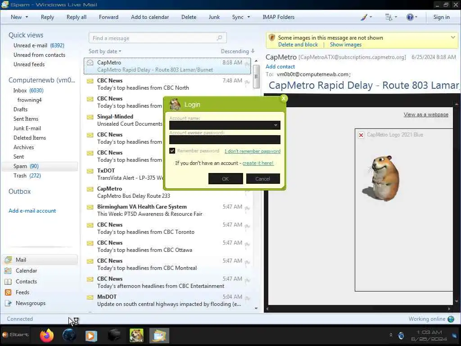This screenshot has height=346, width=461.
Task: Switch to the hamster Box taskbar app
Action: (x=136, y=335)
